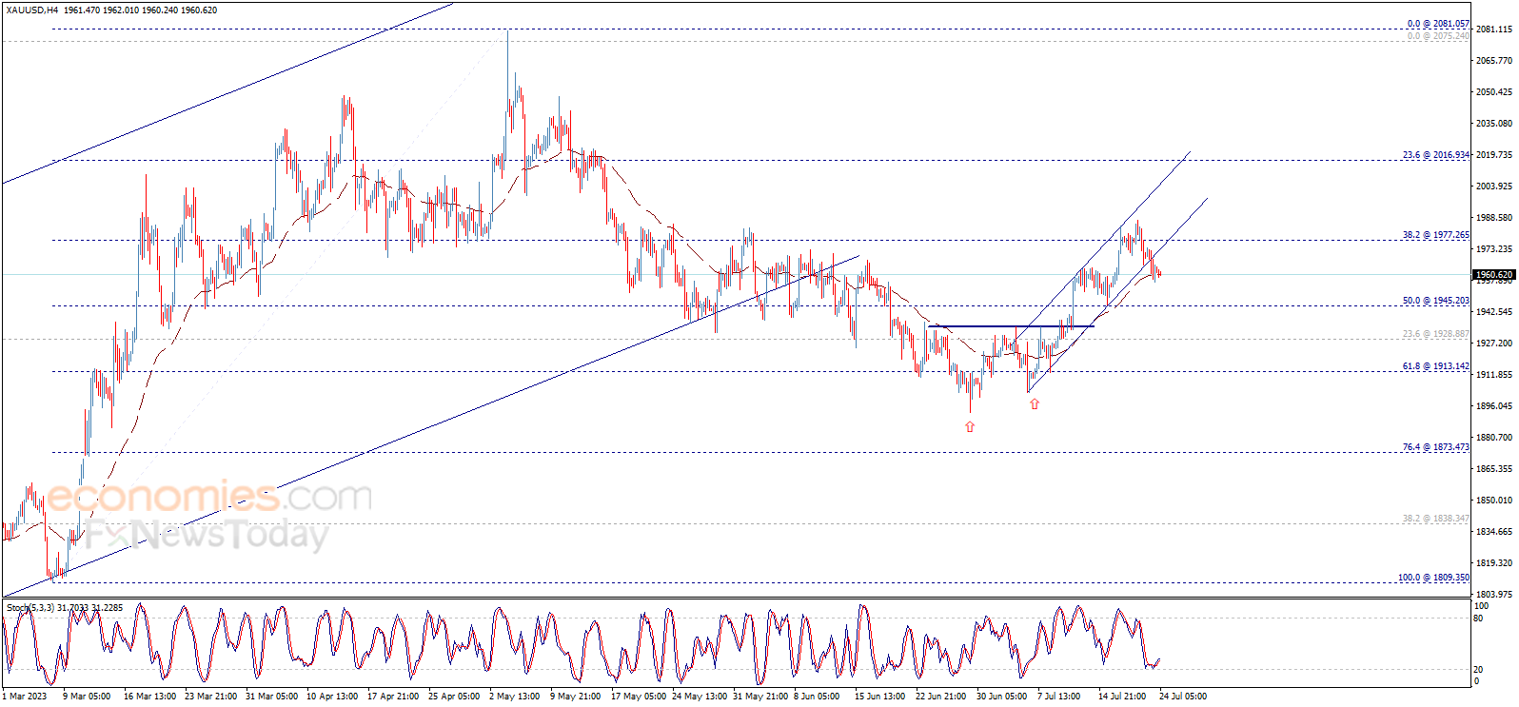
Task: Click the 1896.045 price axis label
Action: [x=1494, y=406]
